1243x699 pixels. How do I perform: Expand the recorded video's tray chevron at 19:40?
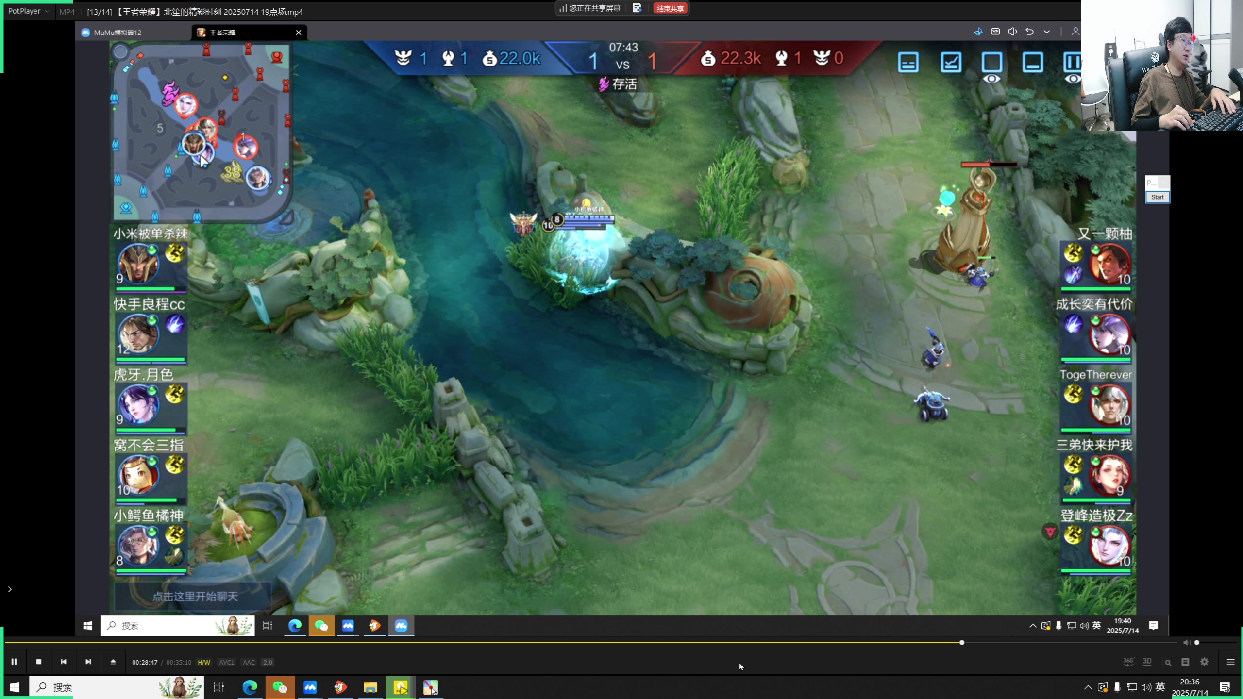(x=1033, y=626)
